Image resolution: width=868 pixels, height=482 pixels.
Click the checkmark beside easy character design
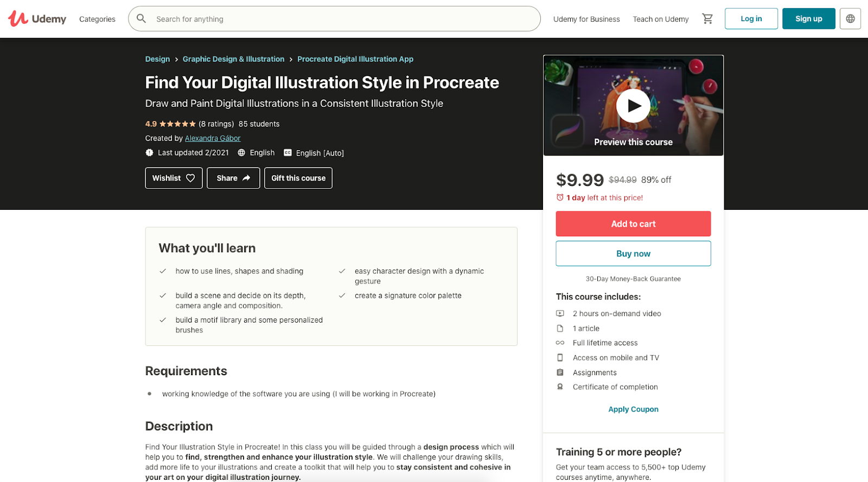pos(342,271)
